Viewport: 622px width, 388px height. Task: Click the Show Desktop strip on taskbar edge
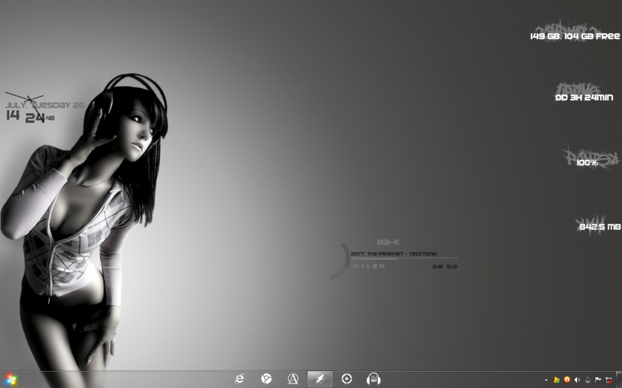[619, 380]
